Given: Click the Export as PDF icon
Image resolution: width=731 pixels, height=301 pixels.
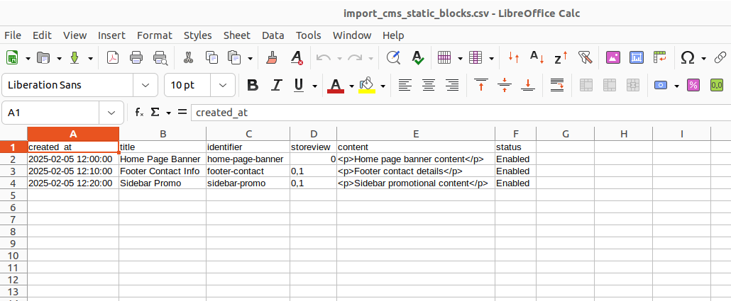Looking at the screenshot, I should [113, 58].
